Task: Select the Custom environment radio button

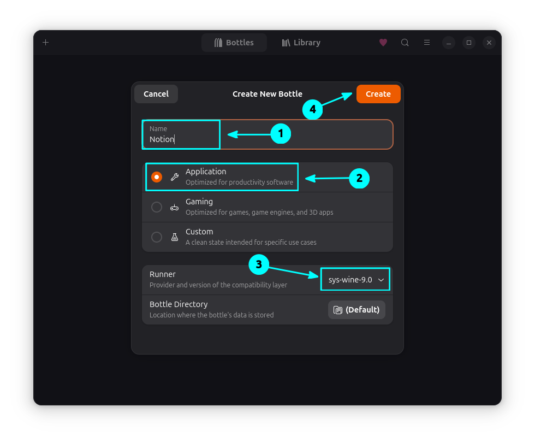Action: pos(157,237)
